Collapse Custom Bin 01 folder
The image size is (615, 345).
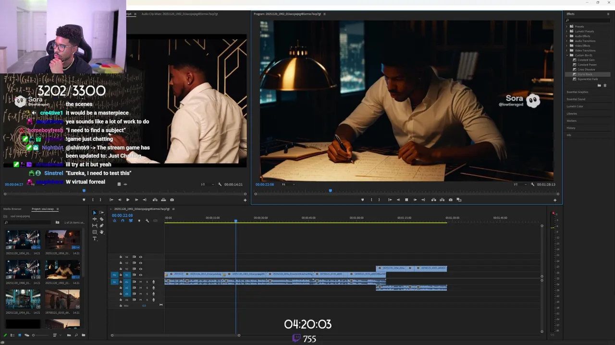tap(567, 55)
